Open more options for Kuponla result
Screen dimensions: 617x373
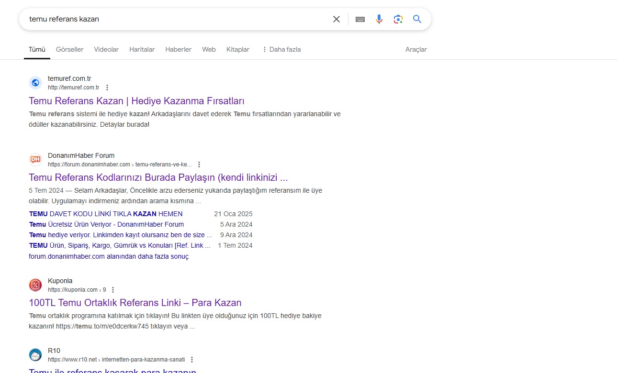(113, 290)
